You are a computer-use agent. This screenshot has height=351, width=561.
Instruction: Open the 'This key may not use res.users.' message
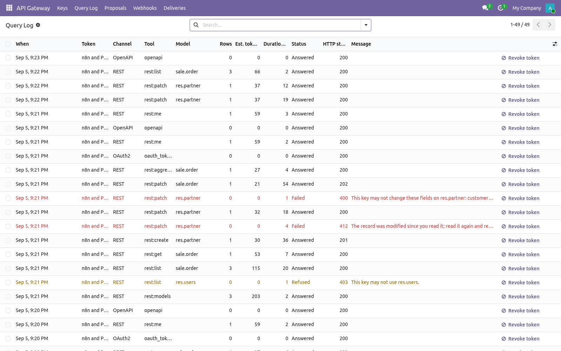(x=385, y=282)
